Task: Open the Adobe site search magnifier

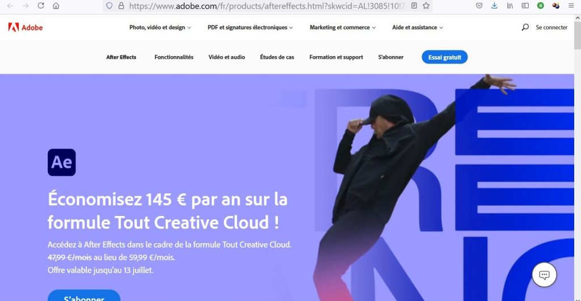Action: [x=525, y=27]
